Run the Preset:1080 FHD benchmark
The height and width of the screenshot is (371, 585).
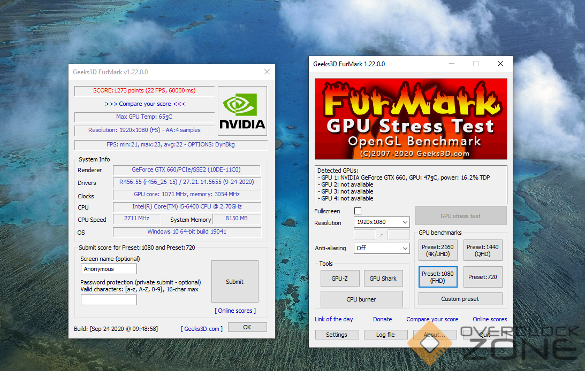point(437,277)
